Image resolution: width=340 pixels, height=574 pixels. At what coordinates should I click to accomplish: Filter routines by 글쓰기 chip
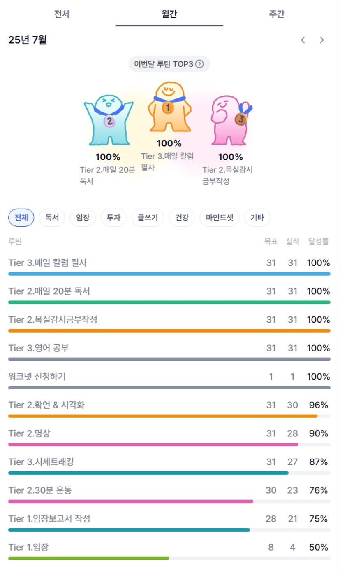point(148,218)
